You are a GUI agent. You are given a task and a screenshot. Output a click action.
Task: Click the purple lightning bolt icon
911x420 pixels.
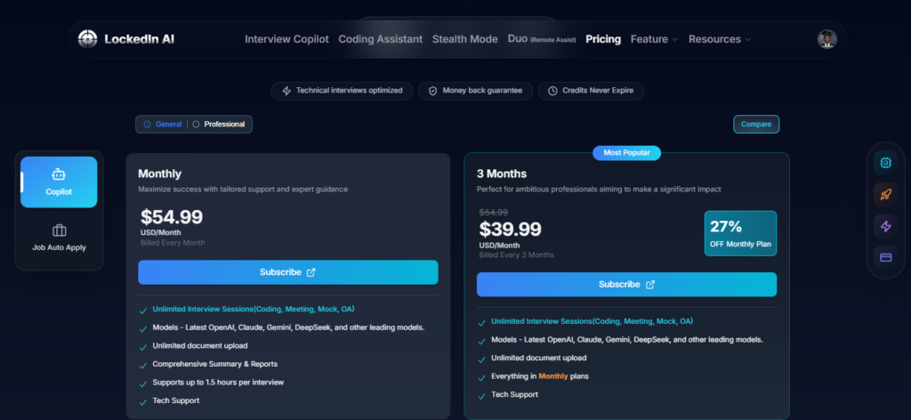pos(885,226)
